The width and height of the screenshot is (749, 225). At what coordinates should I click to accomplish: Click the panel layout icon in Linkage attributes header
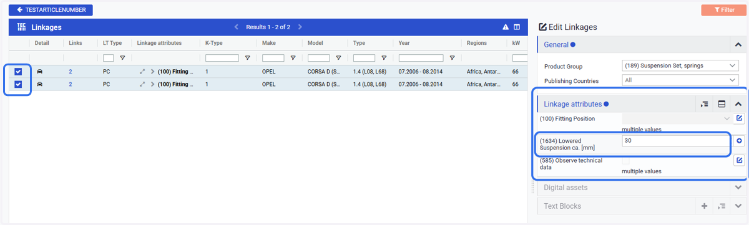[x=722, y=104]
